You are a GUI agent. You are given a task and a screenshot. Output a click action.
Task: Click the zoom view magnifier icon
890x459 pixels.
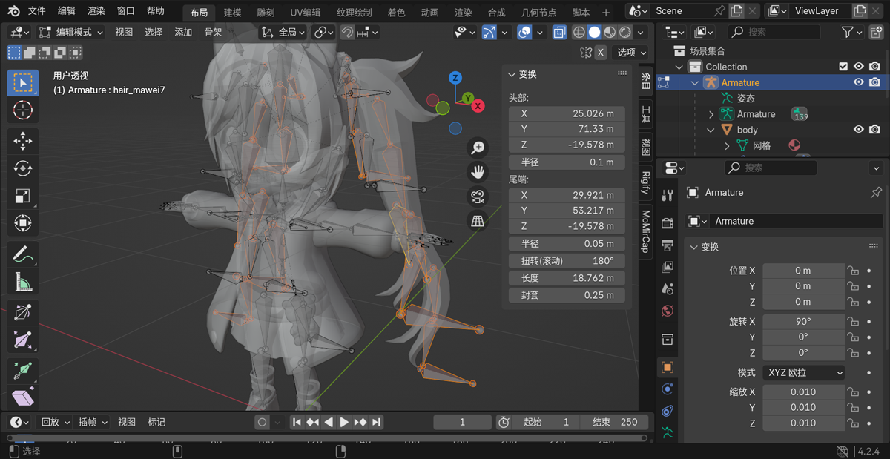pos(478,148)
